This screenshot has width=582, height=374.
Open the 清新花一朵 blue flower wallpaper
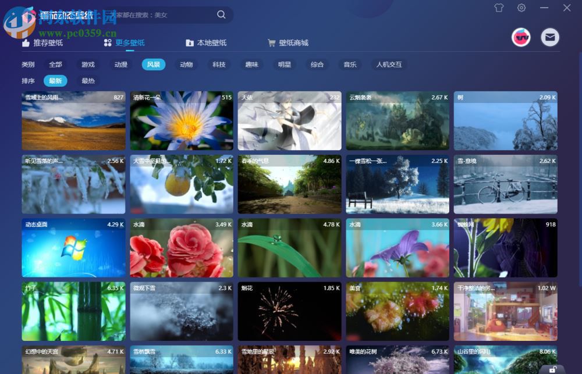click(182, 120)
